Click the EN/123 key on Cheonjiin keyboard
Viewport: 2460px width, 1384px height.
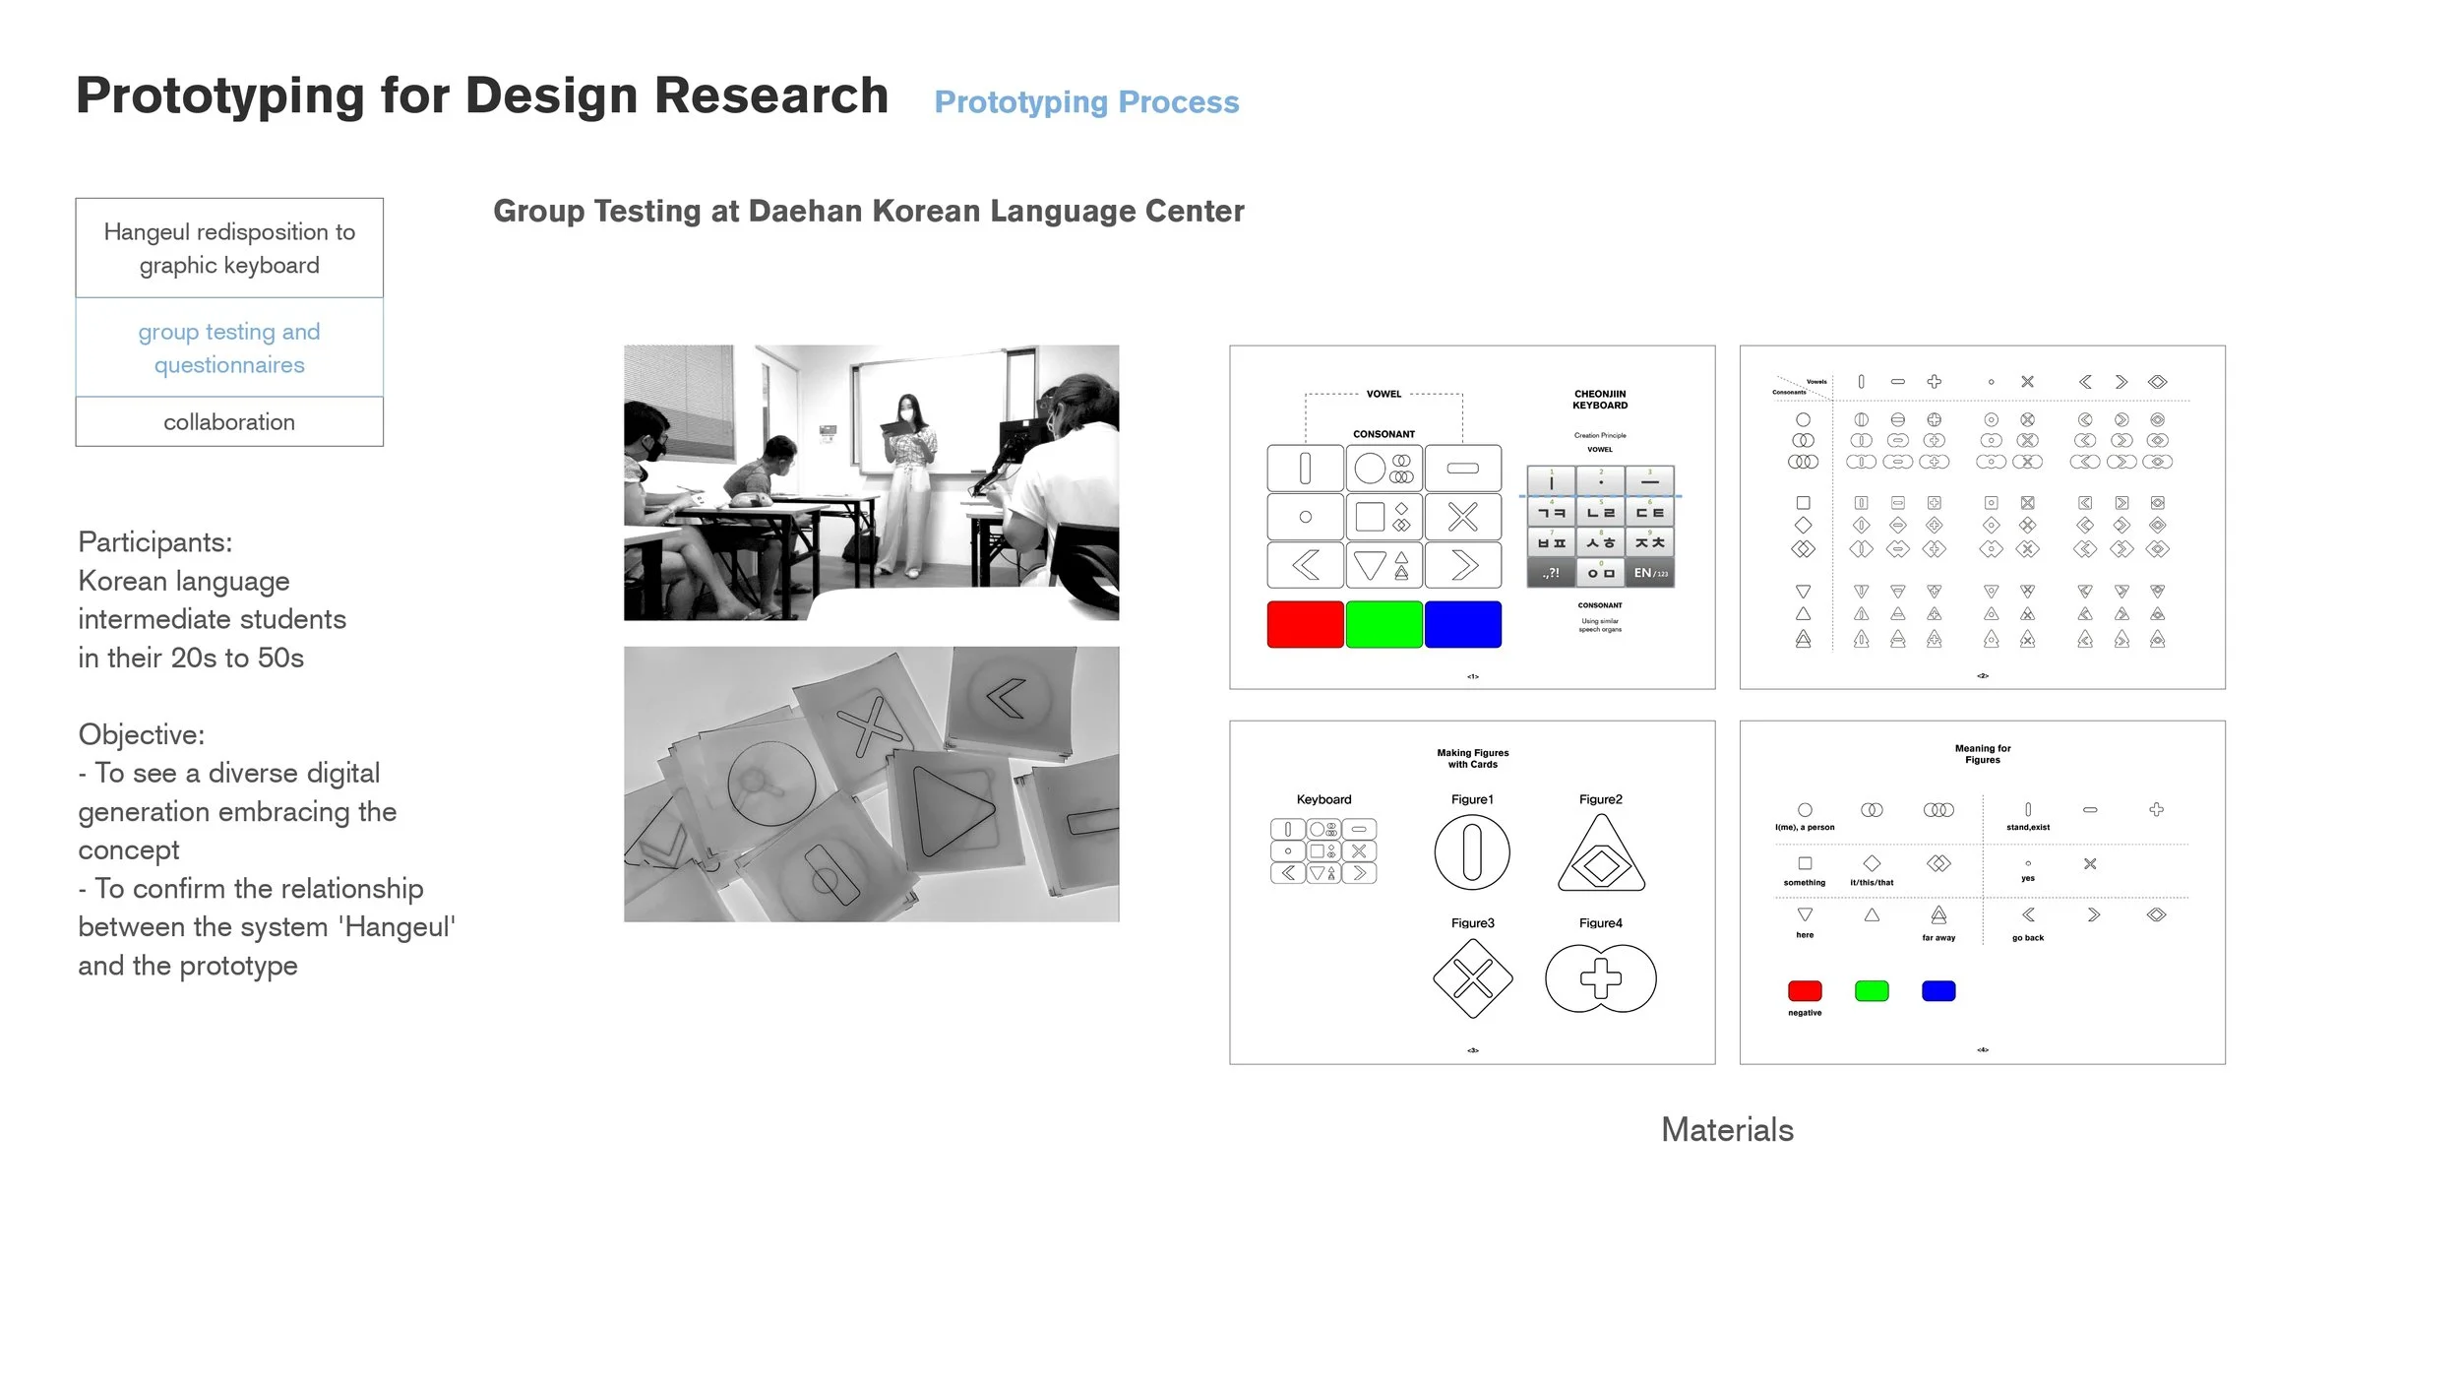click(x=1650, y=573)
